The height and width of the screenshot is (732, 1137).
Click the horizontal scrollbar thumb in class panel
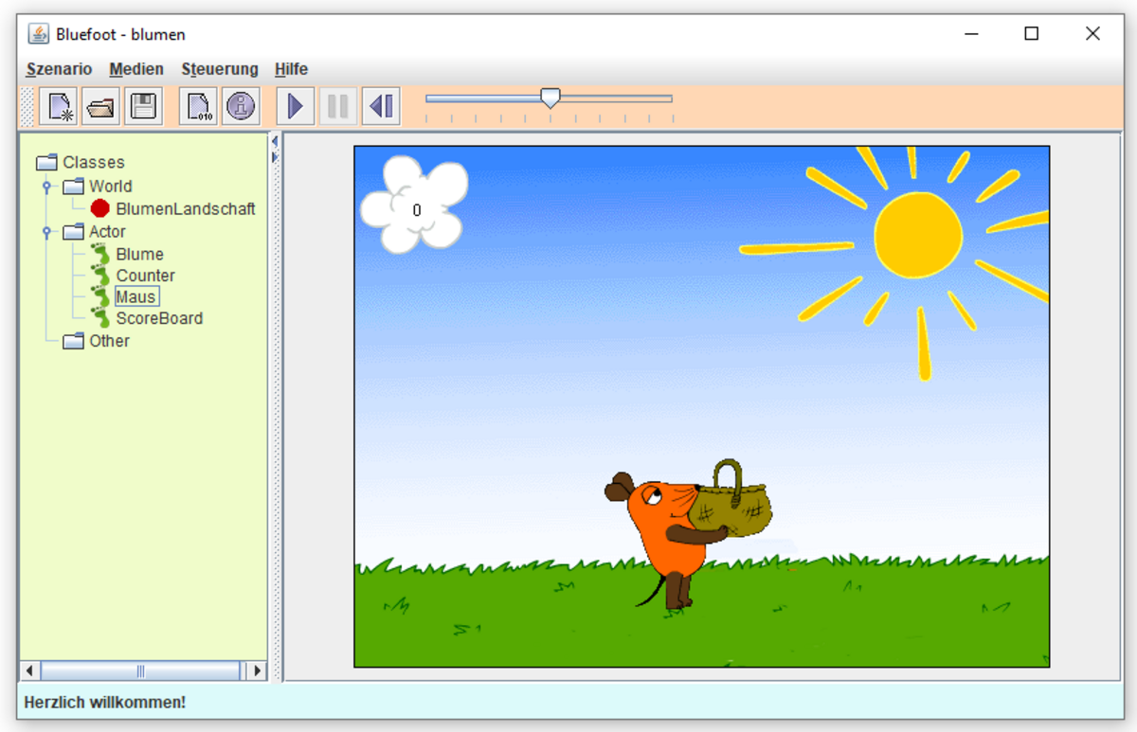140,670
